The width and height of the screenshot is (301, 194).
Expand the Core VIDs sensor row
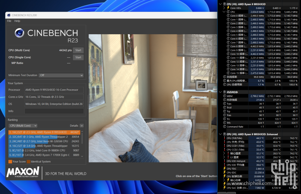pyautogui.click(x=224, y=8)
